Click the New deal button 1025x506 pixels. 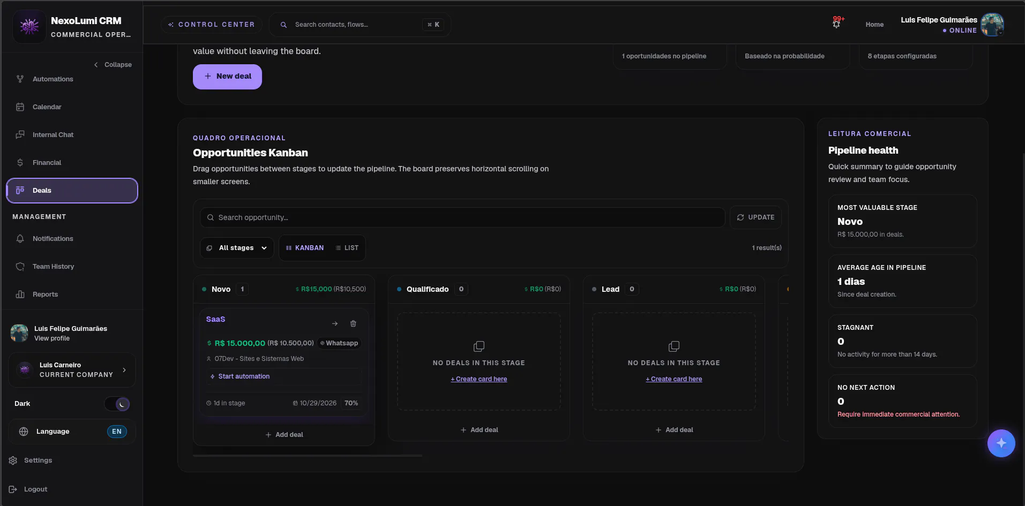coord(227,77)
